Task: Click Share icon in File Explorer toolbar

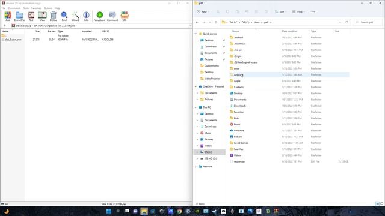Action: 256,12
